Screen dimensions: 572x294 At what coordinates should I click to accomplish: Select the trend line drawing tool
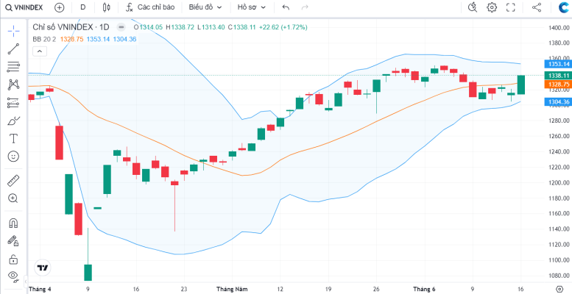pyautogui.click(x=13, y=49)
